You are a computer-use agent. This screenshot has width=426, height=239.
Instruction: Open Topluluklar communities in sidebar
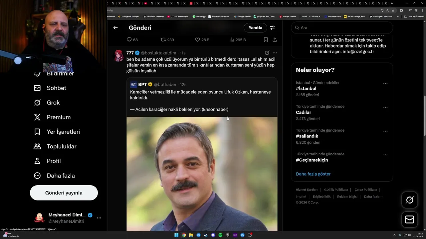[55, 146]
